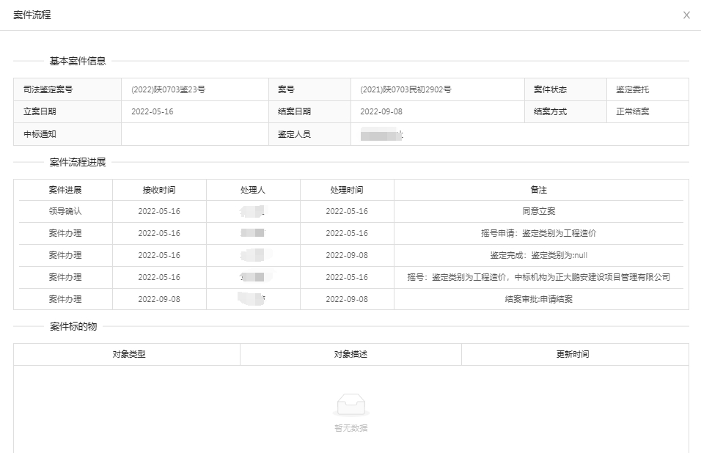This screenshot has height=453, width=701.
Task: Select the 领导确认 progress row cell
Action: 65,211
